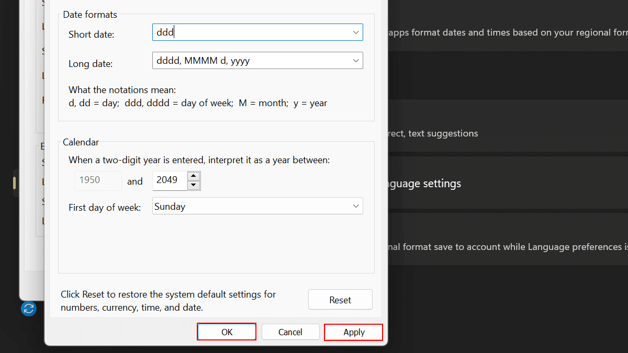Focus the 2049 year input box
The image size is (628, 353).
(170, 180)
